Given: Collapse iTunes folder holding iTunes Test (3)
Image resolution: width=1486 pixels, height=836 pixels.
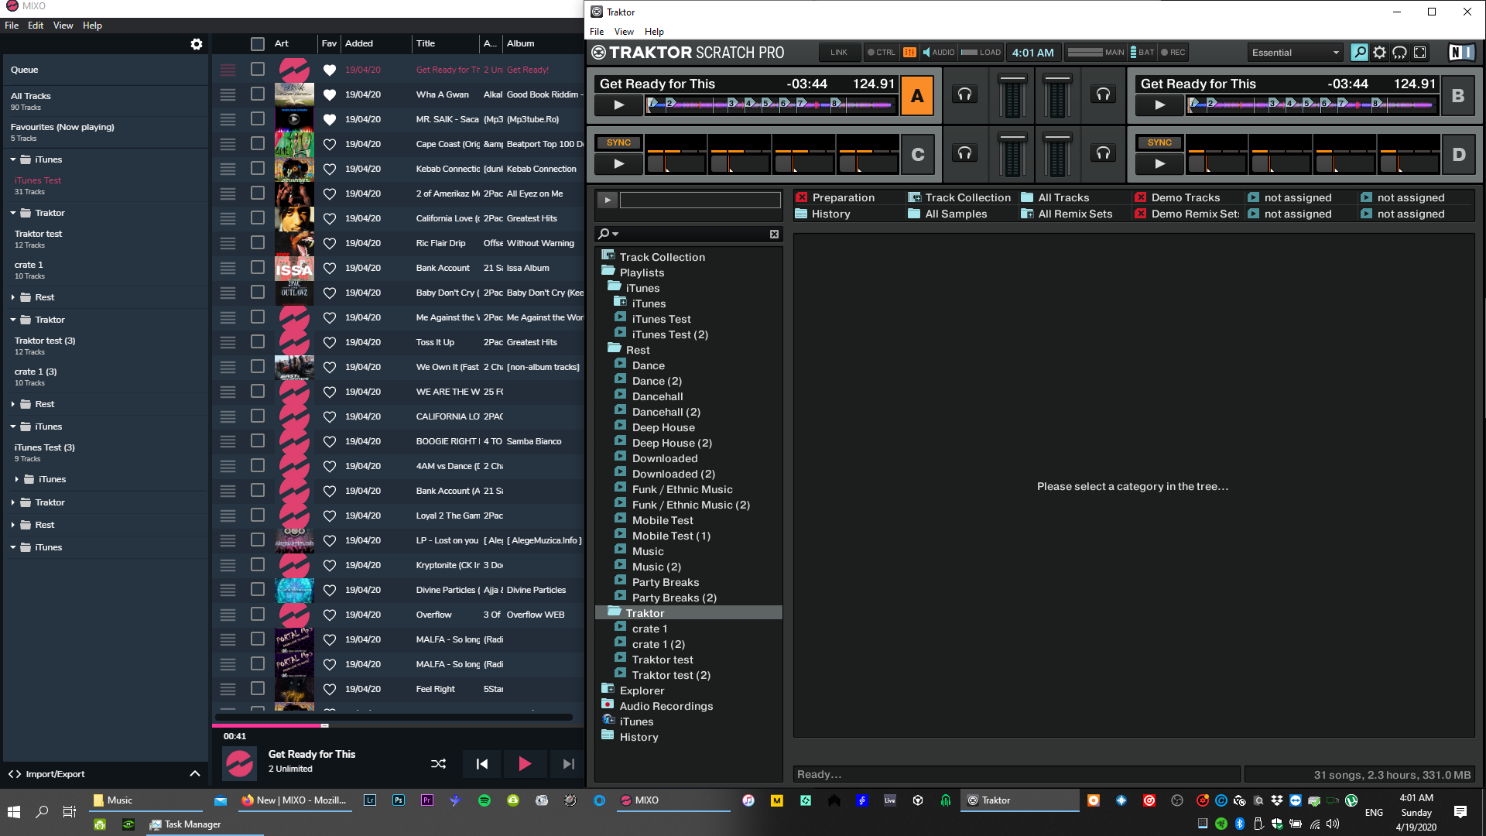Looking at the screenshot, I should [13, 427].
